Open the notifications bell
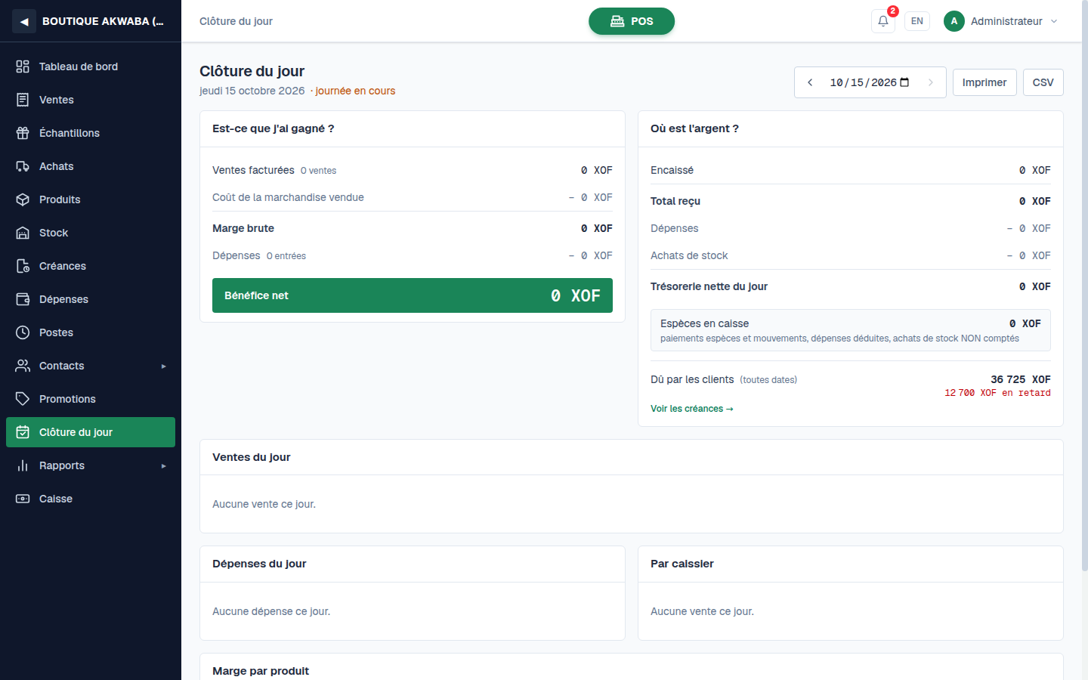This screenshot has height=680, width=1088. (x=883, y=21)
